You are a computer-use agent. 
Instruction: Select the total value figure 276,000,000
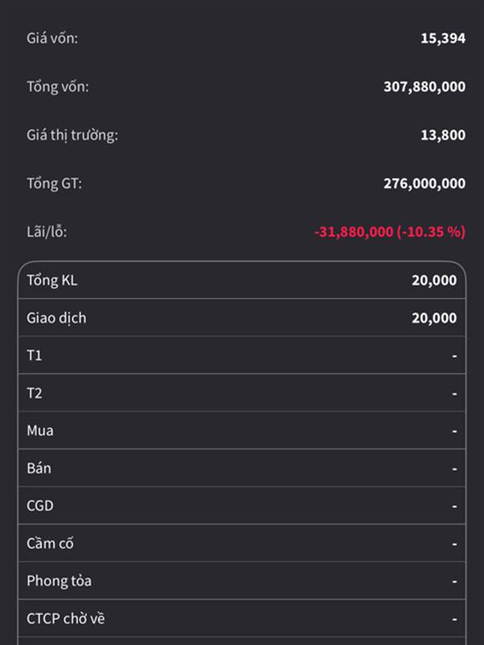[423, 183]
